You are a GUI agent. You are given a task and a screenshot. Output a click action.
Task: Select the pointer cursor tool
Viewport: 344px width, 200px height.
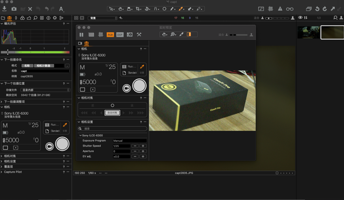(111, 9)
